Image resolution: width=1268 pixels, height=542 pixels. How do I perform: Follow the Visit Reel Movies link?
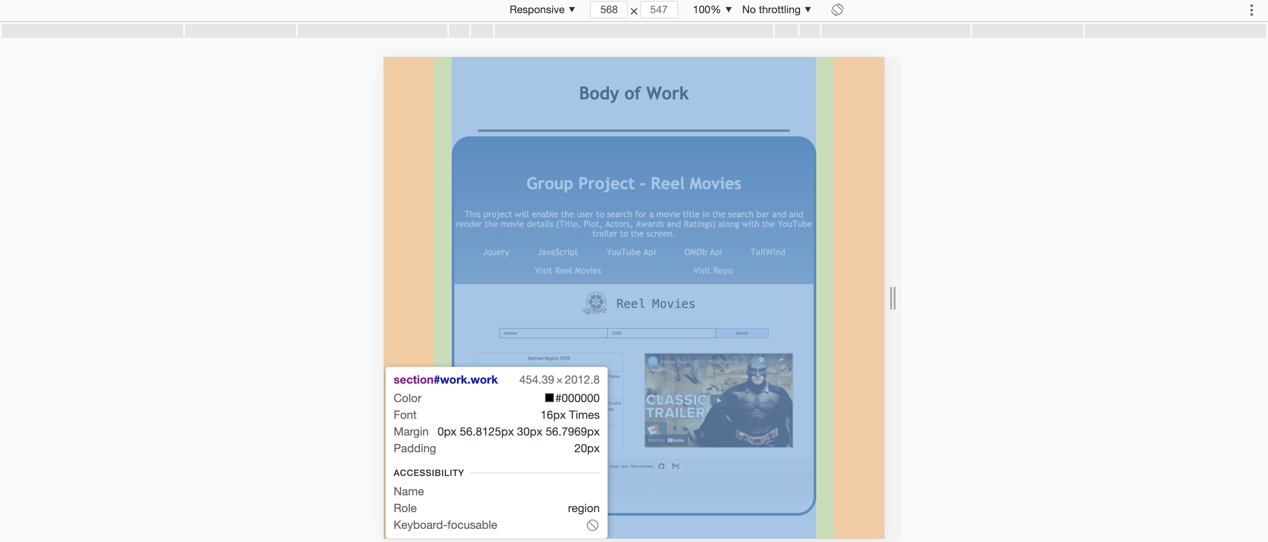pyautogui.click(x=568, y=271)
